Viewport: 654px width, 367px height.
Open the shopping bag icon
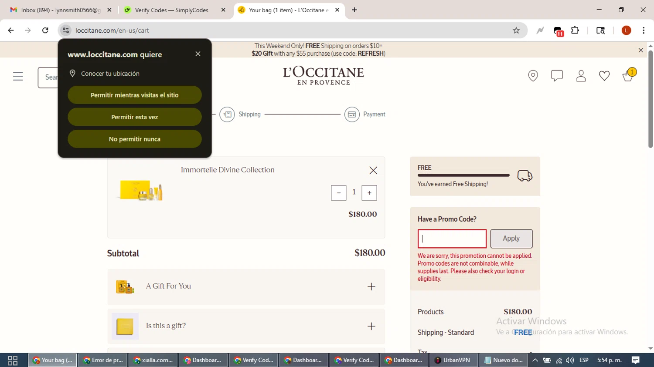(628, 75)
